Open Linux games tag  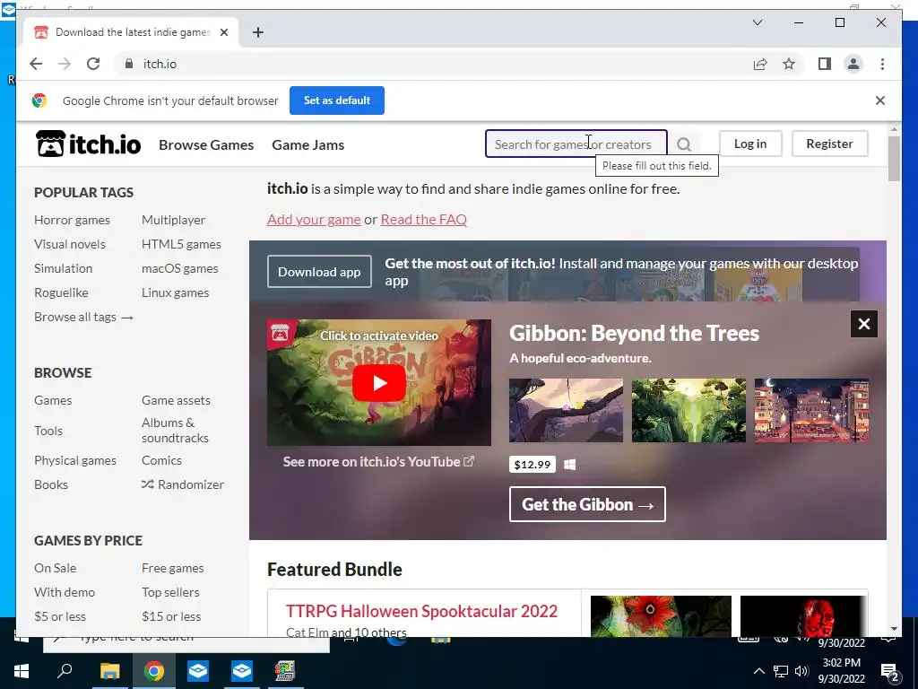[175, 292]
